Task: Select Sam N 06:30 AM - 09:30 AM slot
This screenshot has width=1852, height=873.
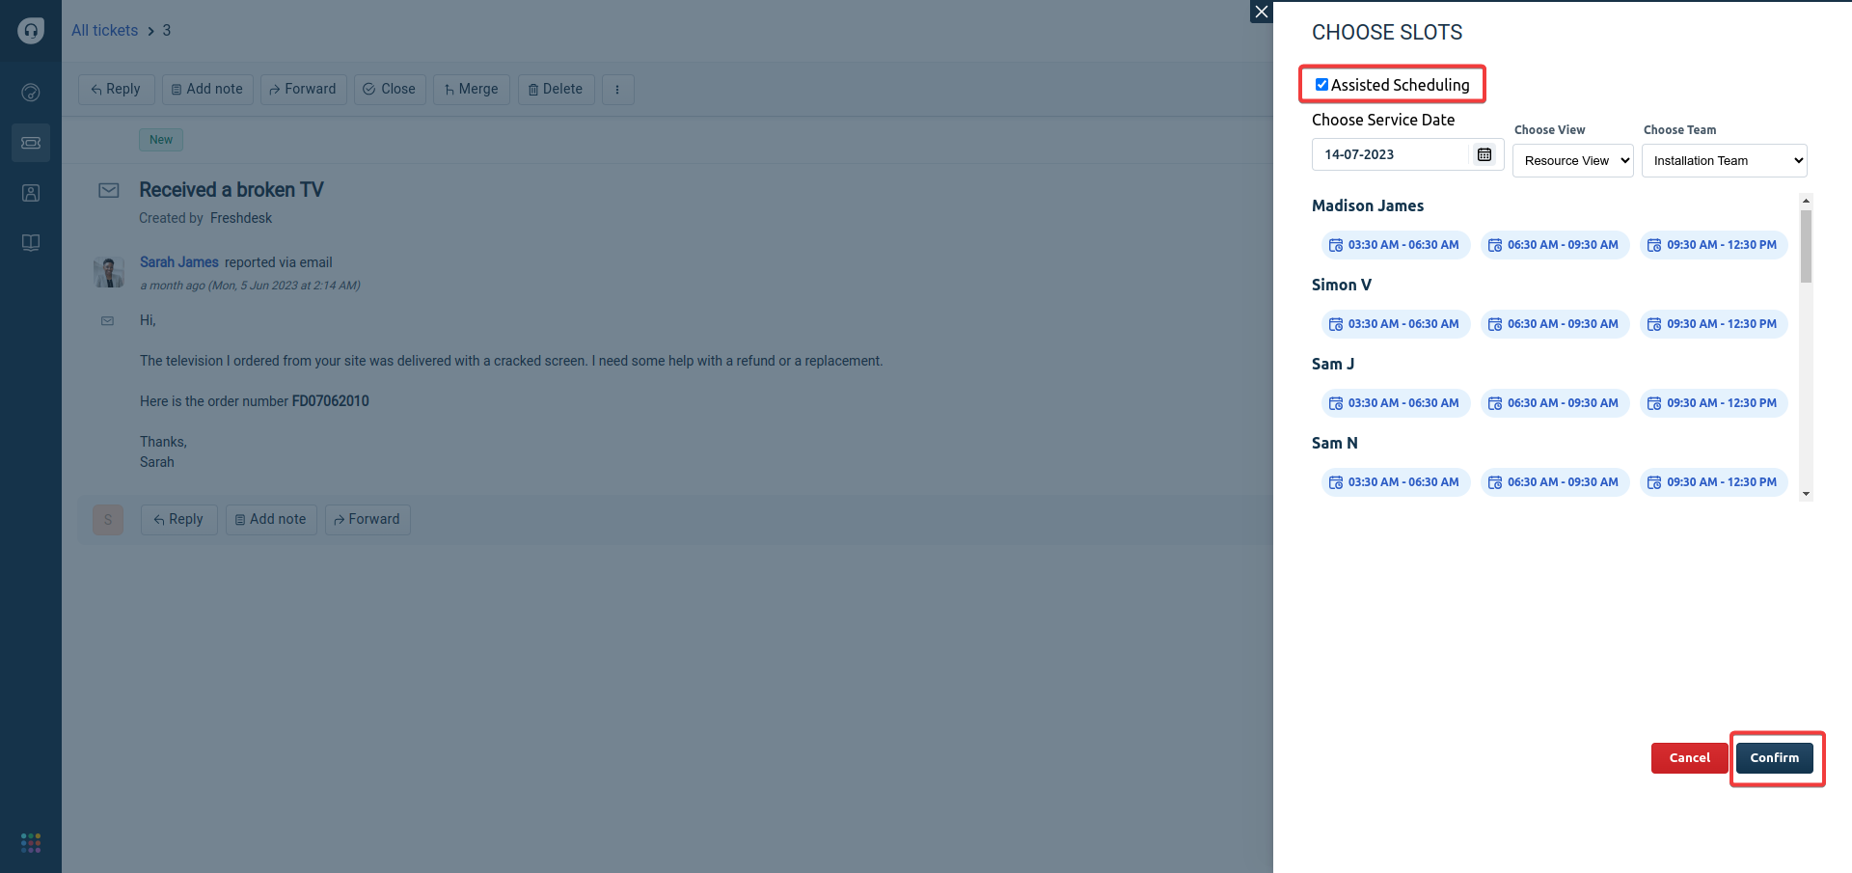Action: pyautogui.click(x=1554, y=482)
